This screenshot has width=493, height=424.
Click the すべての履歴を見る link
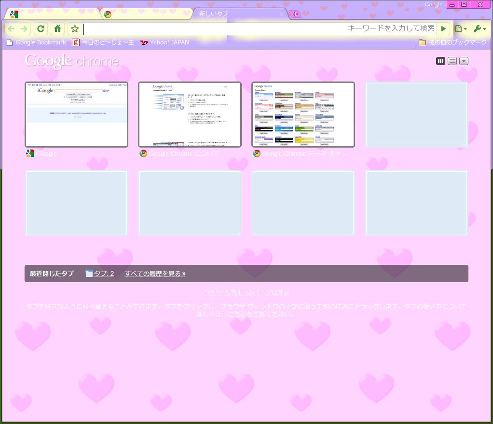pyautogui.click(x=155, y=274)
